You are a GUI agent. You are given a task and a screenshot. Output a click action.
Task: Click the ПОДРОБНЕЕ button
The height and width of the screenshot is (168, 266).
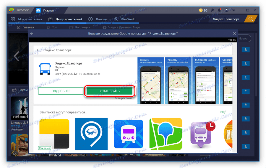pos(61,91)
